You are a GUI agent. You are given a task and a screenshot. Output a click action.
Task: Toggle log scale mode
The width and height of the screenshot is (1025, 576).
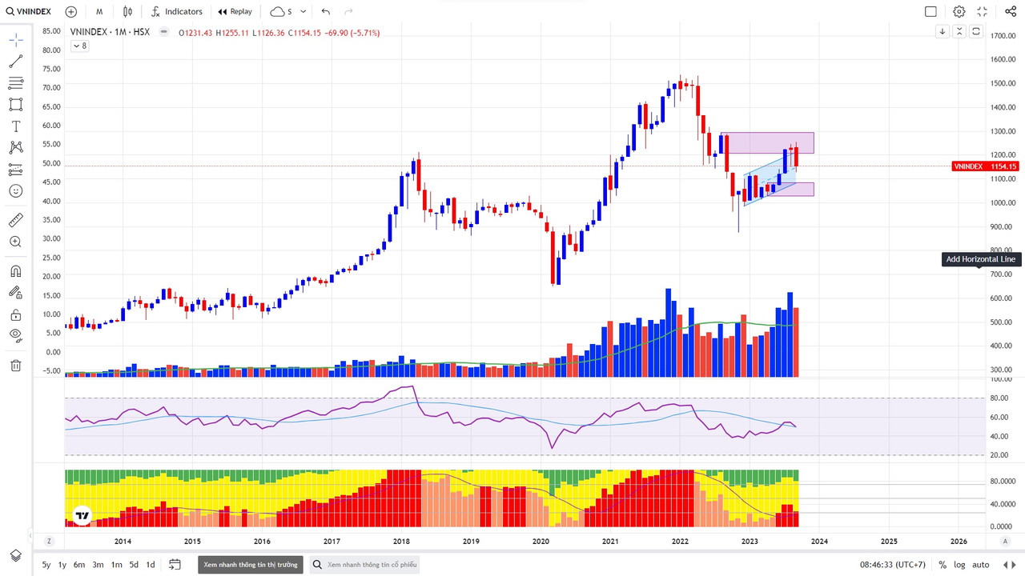click(959, 565)
